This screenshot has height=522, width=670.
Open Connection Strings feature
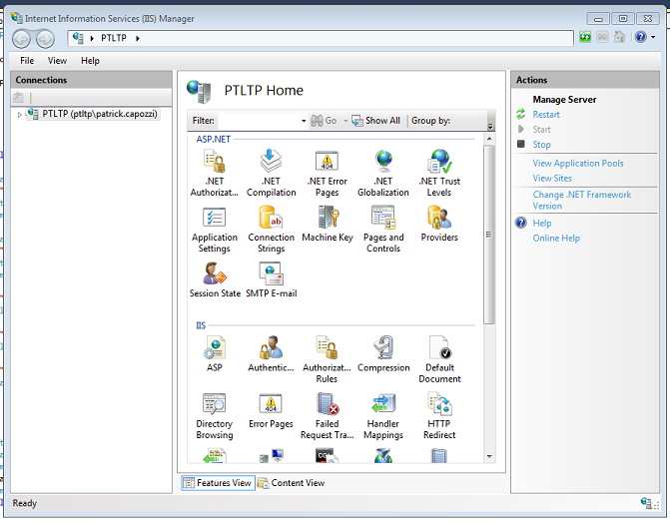coord(271,230)
